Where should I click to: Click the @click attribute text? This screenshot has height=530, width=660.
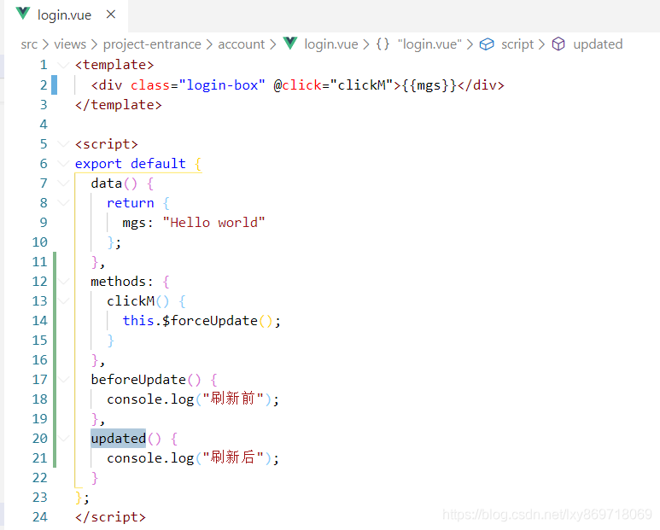[298, 85]
